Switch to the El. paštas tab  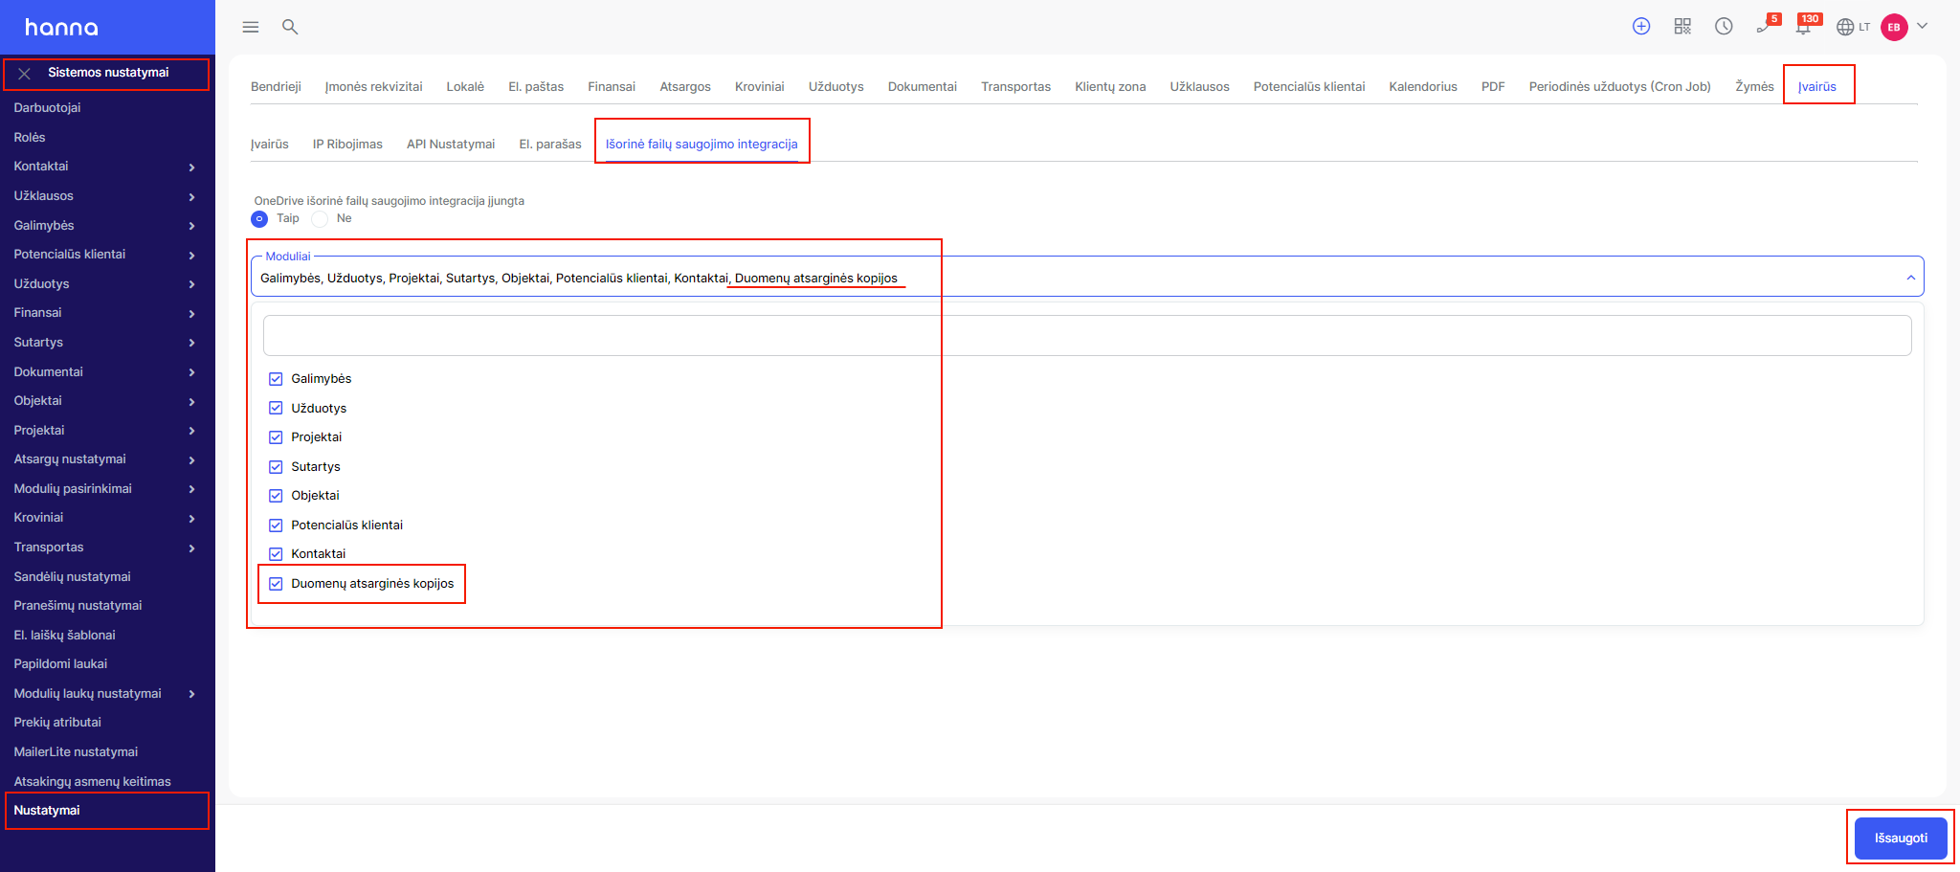click(x=536, y=87)
